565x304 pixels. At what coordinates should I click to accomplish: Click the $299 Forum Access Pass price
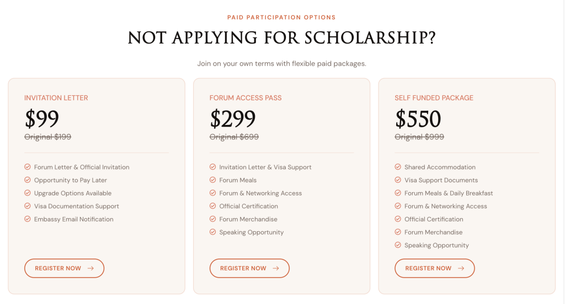pyautogui.click(x=233, y=119)
